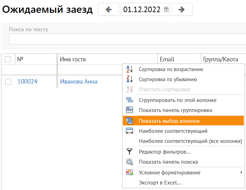Click the sort ascending A-Z icon
The height and width of the screenshot is (190, 246).
[129, 69]
